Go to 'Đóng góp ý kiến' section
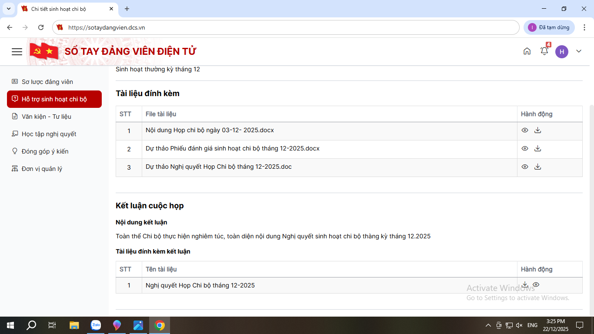 click(45, 151)
